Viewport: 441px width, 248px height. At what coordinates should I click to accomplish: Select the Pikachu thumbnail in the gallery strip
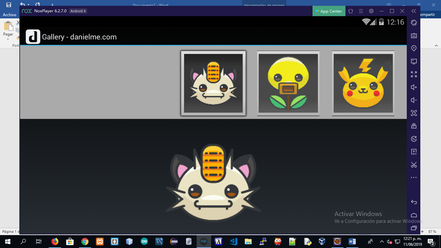click(x=363, y=83)
